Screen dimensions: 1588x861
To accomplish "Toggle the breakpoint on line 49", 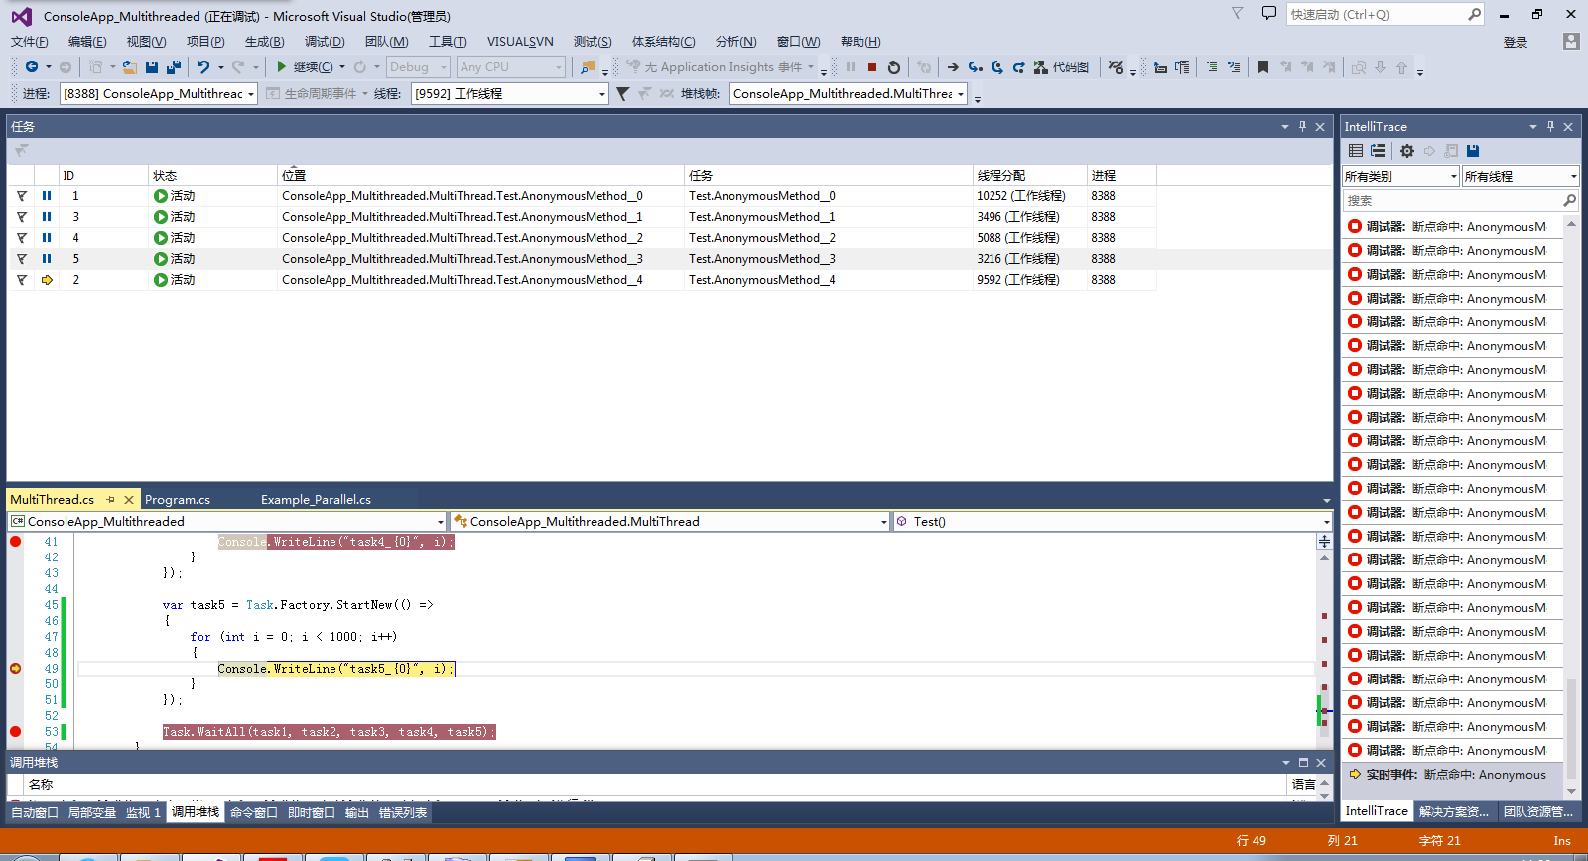I will 15,669.
